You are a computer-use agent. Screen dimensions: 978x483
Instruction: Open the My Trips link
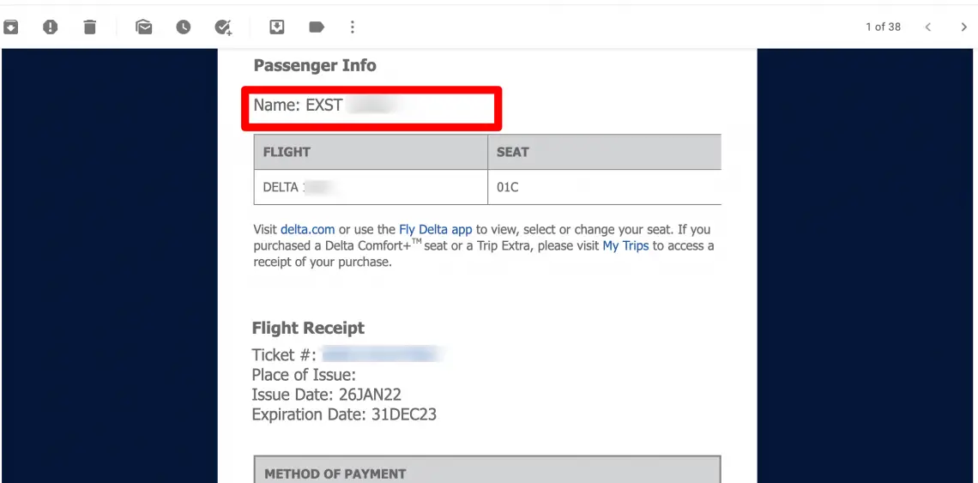pos(625,246)
